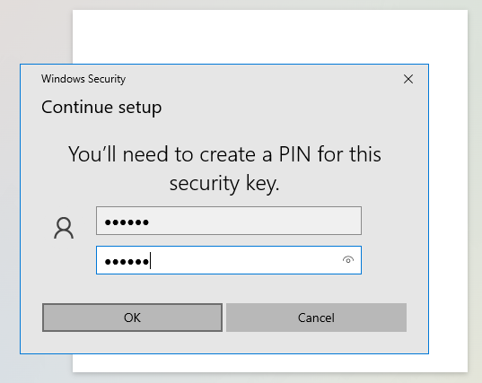This screenshot has height=383, width=482.
Task: Click the masked dots in upper PIN box
Action: pos(127,222)
